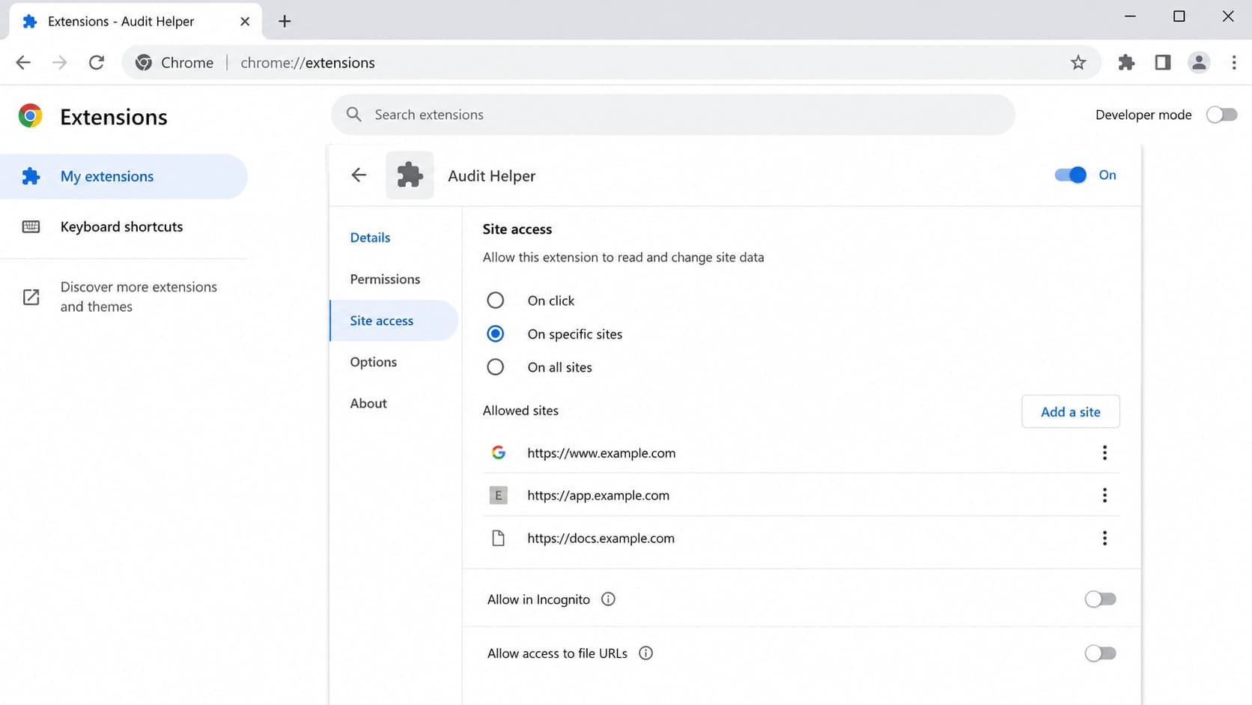Open the profile avatar icon
1252x705 pixels.
click(x=1199, y=62)
